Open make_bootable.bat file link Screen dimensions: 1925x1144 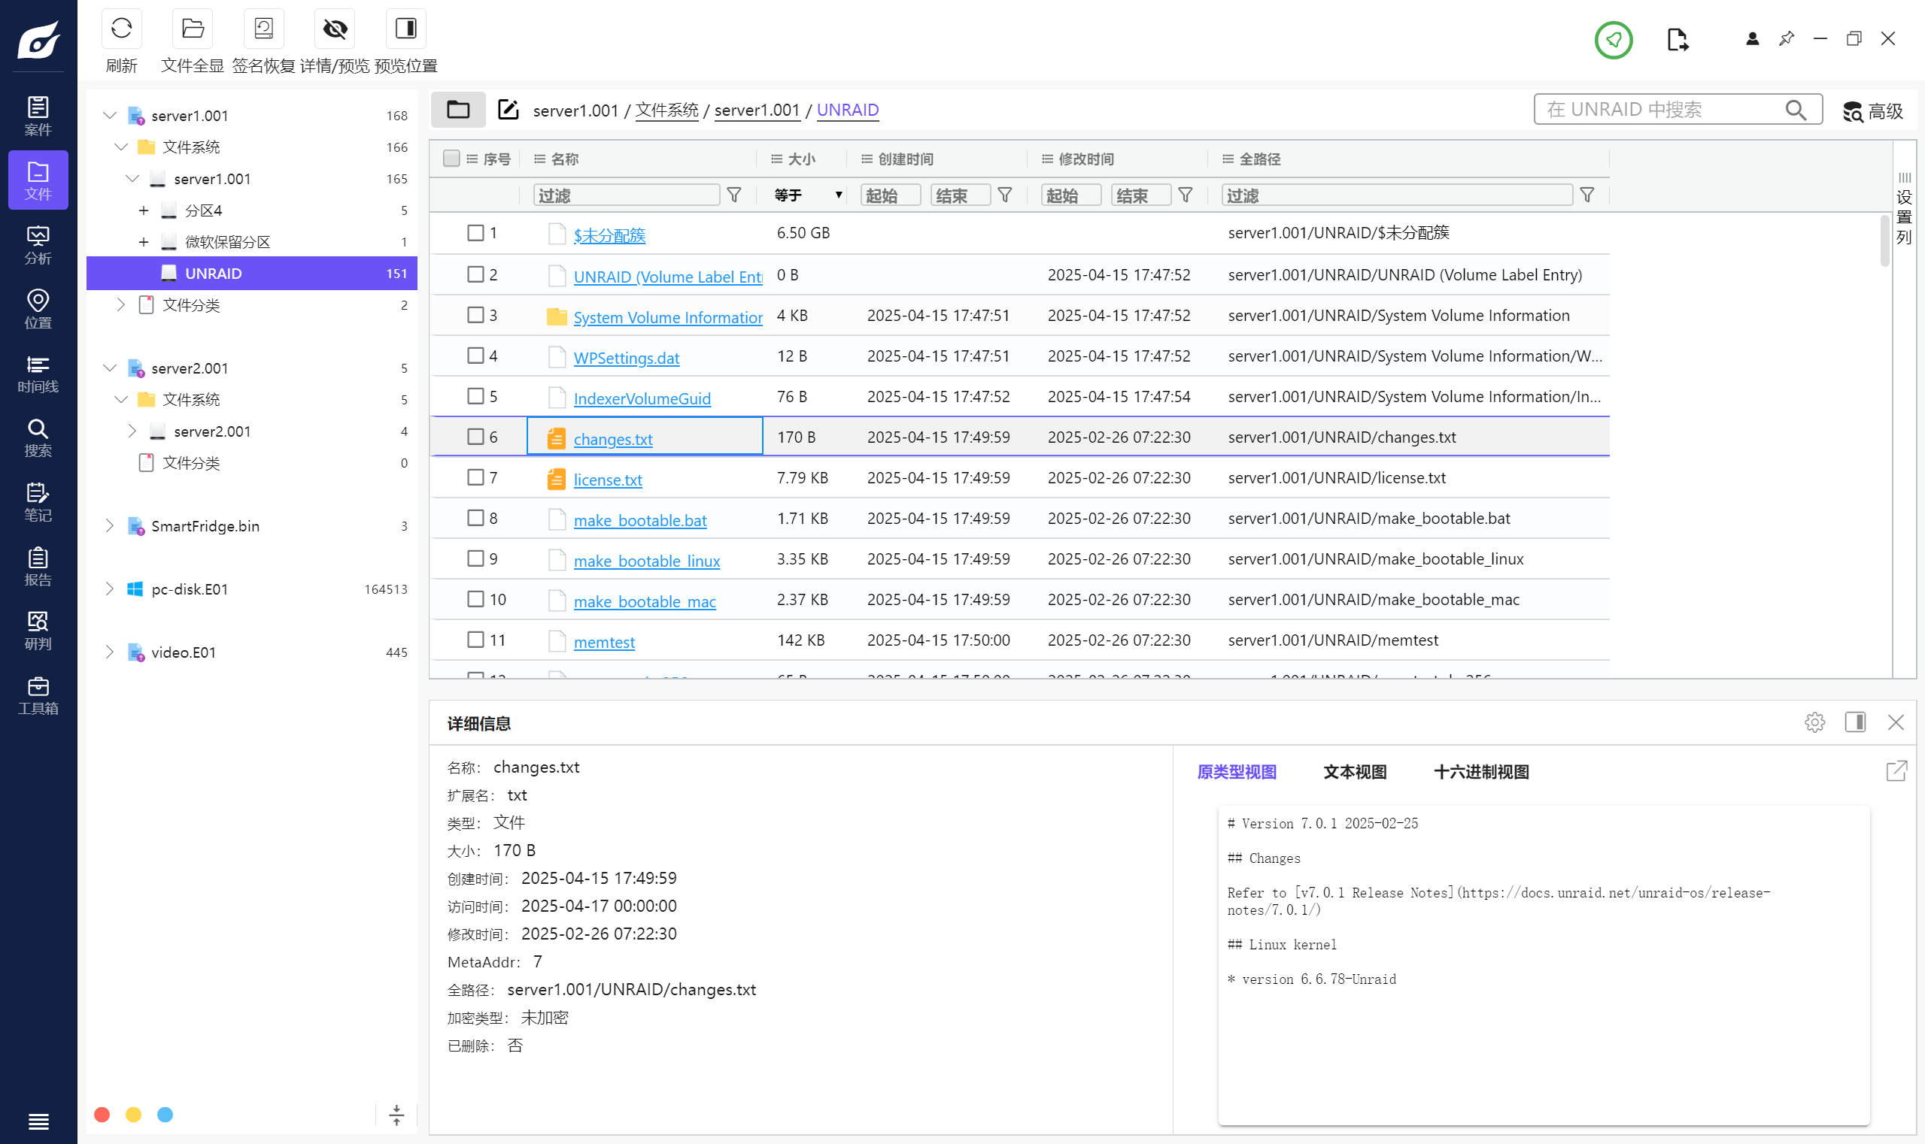click(640, 520)
